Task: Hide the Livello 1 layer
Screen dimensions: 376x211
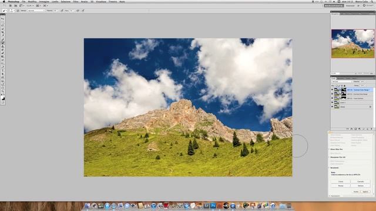Action: 332,103
